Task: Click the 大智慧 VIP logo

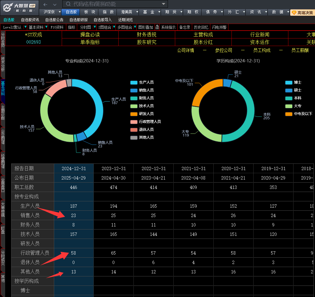Action: click(19, 8)
